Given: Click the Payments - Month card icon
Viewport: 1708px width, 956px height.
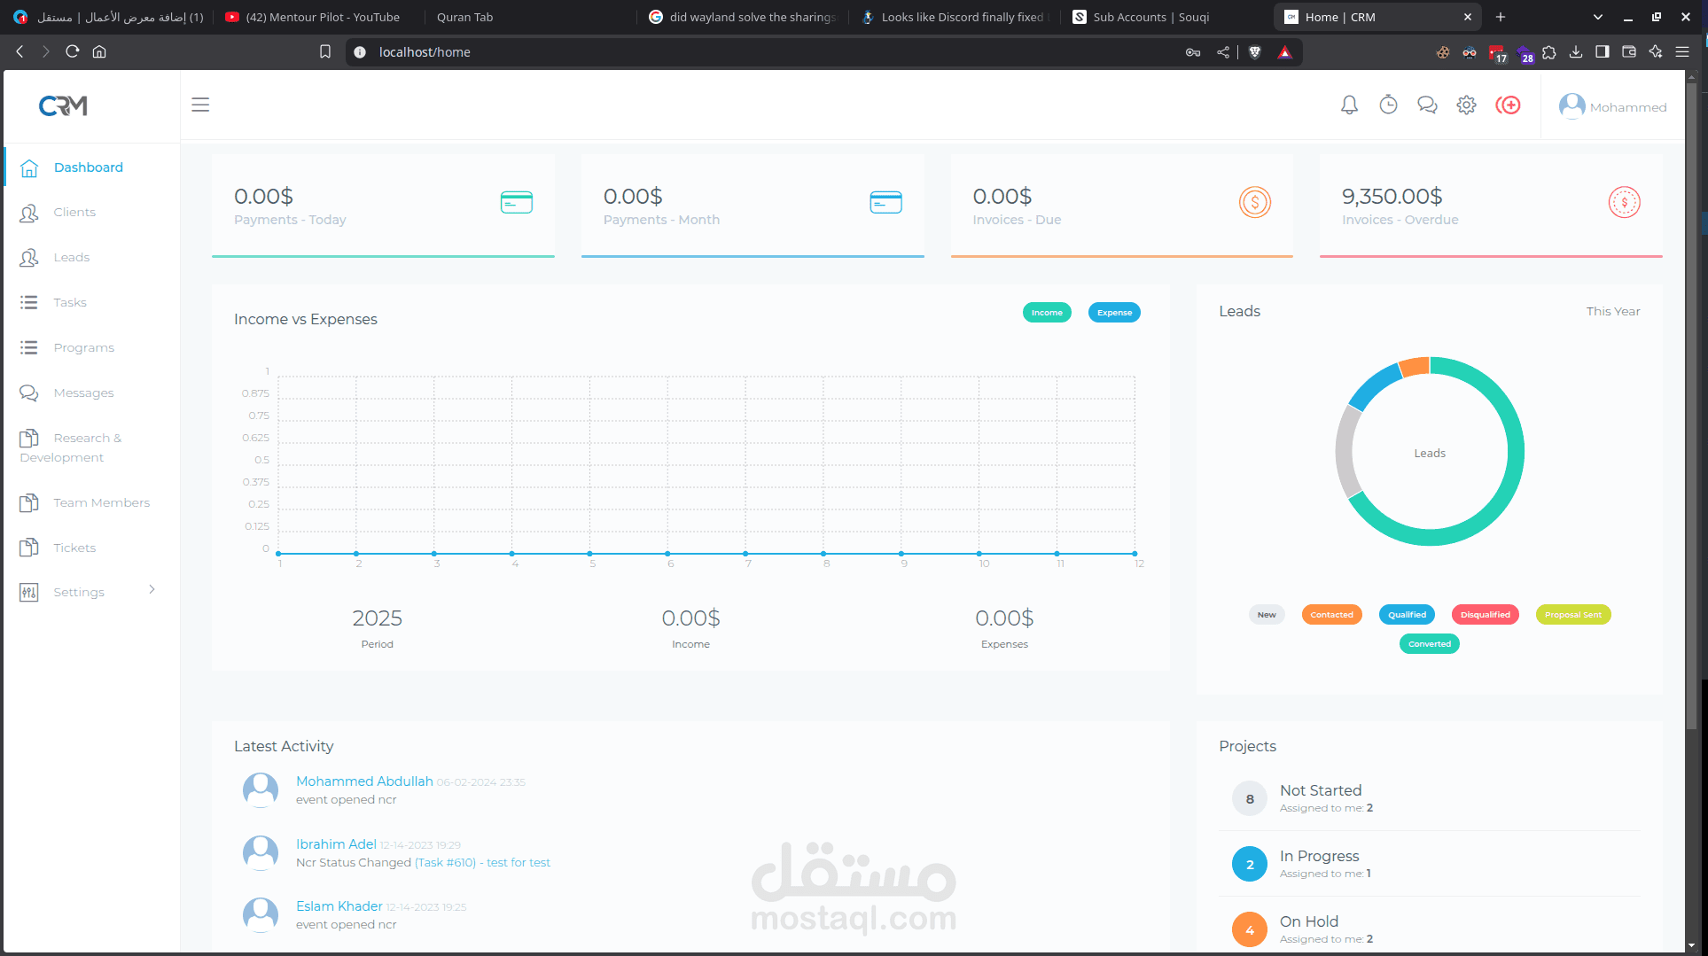Looking at the screenshot, I should click(x=885, y=203).
